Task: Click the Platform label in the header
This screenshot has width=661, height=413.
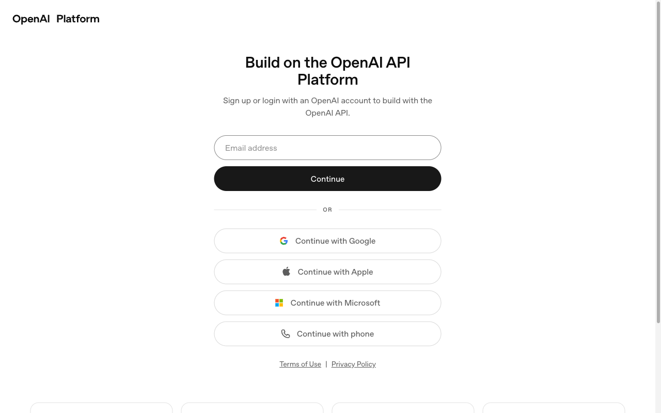Action: [x=78, y=19]
